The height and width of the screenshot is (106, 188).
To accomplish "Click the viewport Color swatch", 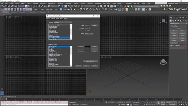I will (x=87, y=26).
